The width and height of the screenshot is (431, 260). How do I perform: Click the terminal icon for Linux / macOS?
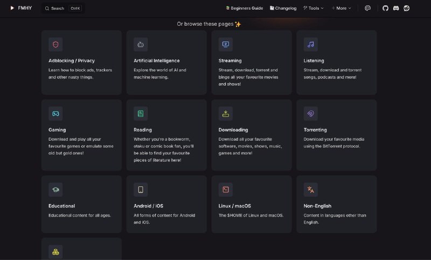[x=226, y=190]
